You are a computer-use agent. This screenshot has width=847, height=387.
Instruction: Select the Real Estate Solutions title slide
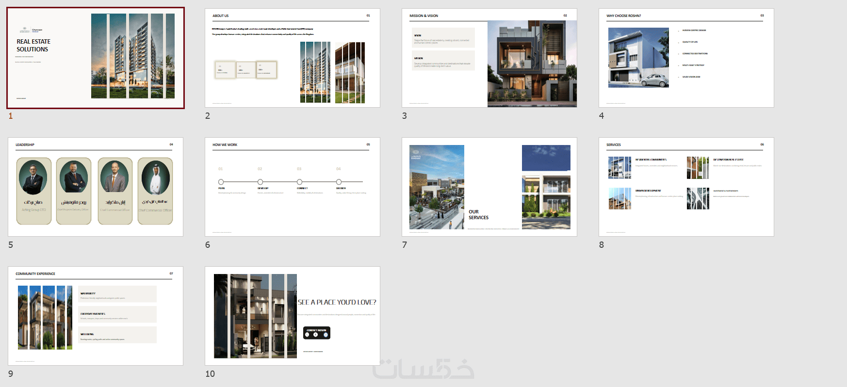(96, 58)
